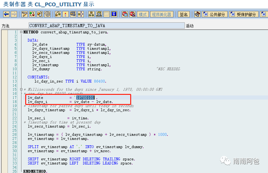Click the highlighted value 19700101
This screenshot has height=173, width=268.
[85, 97]
